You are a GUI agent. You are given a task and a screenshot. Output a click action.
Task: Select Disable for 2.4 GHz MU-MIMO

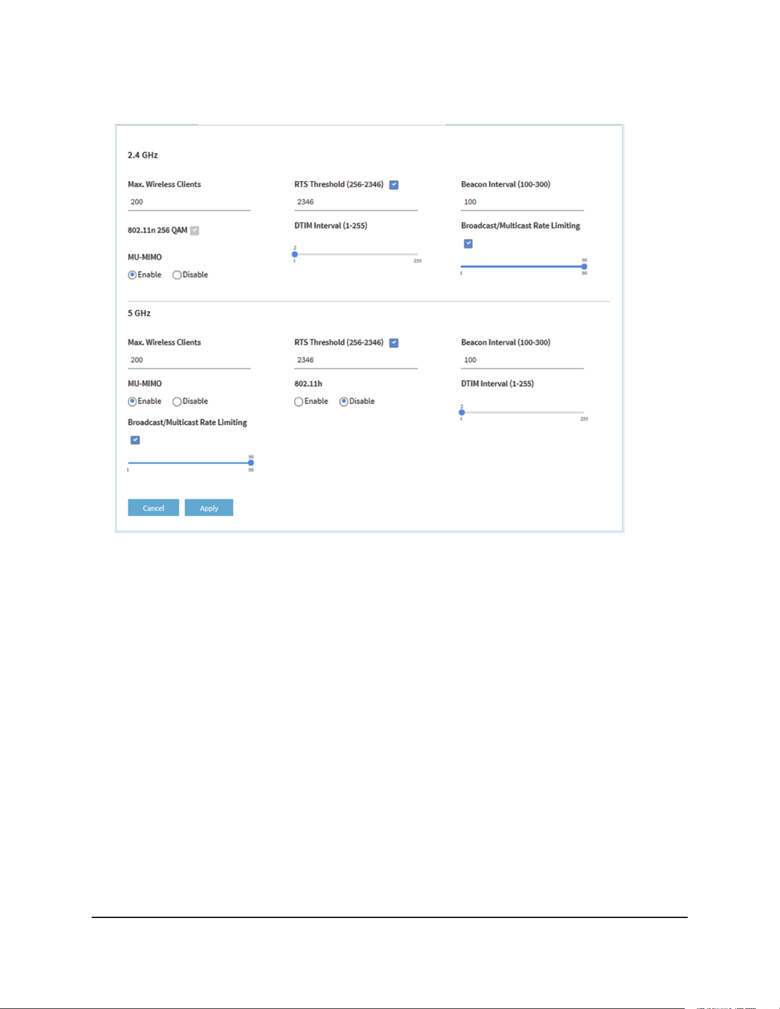[x=177, y=275]
